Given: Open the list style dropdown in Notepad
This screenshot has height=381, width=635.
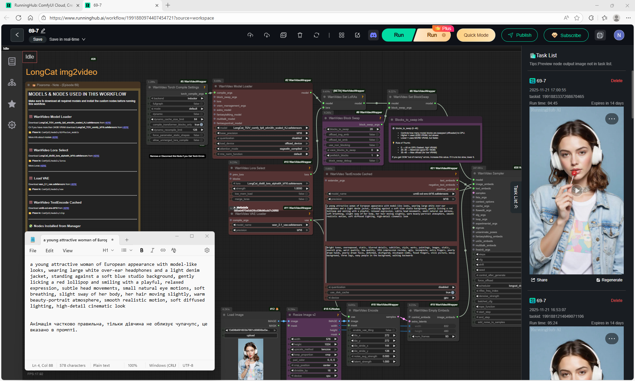Looking at the screenshot, I should click(127, 250).
